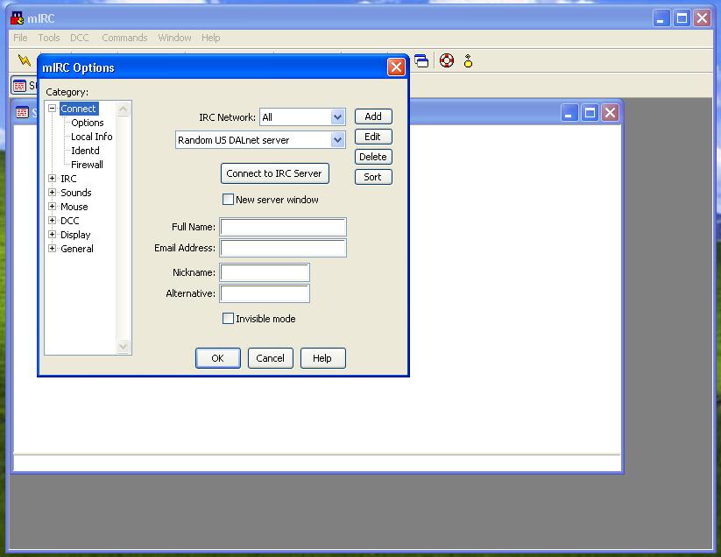Click the Status window's bottom text input line
Screen dimensions: 721x557
[317, 462]
